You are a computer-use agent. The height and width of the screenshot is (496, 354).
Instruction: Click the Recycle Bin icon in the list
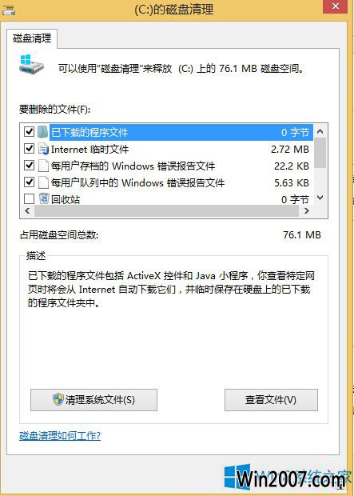click(x=44, y=198)
